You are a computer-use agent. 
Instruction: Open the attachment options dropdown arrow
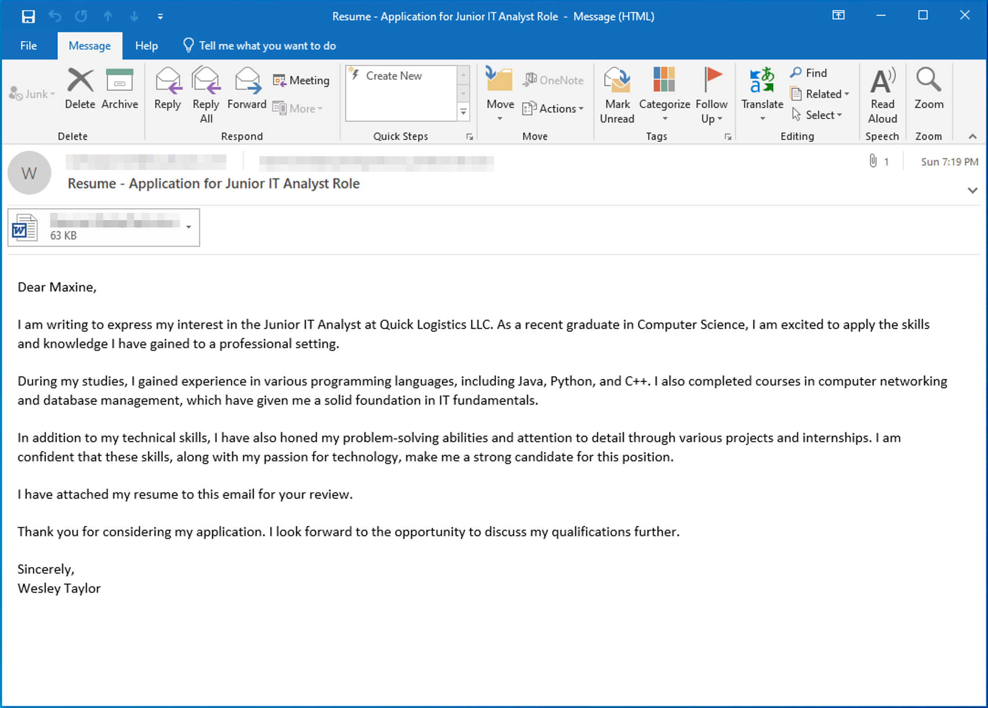click(189, 227)
